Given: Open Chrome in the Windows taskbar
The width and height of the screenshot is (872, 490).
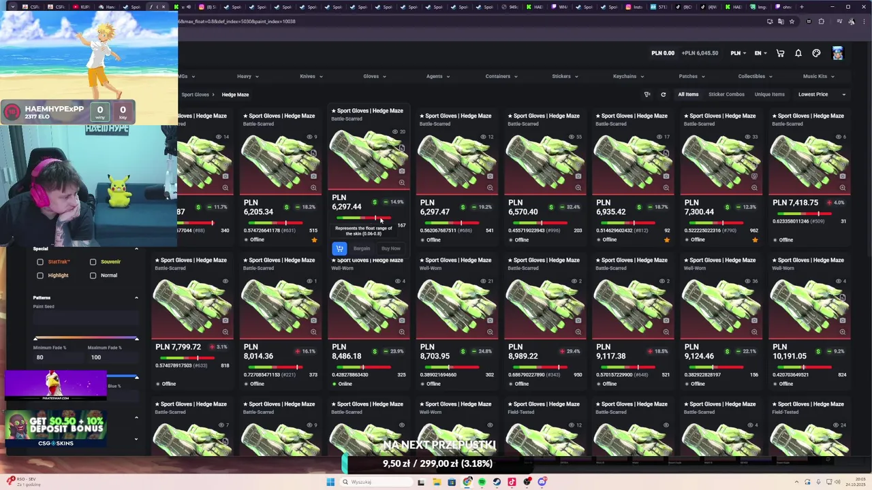Looking at the screenshot, I should tap(467, 482).
